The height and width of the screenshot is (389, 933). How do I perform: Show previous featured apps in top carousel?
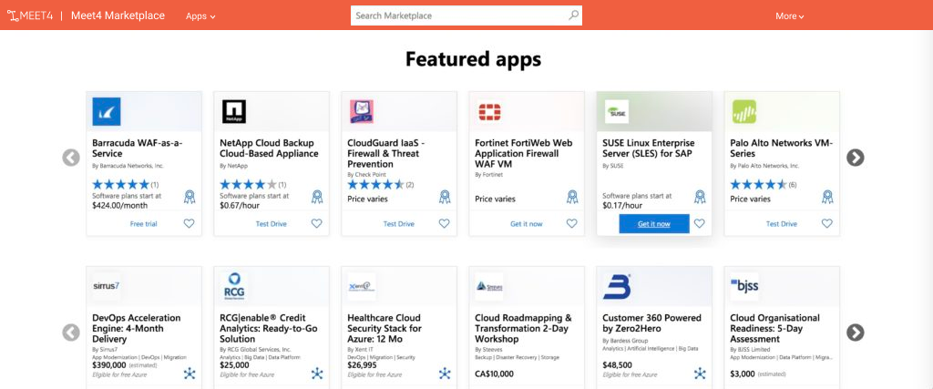(x=71, y=158)
